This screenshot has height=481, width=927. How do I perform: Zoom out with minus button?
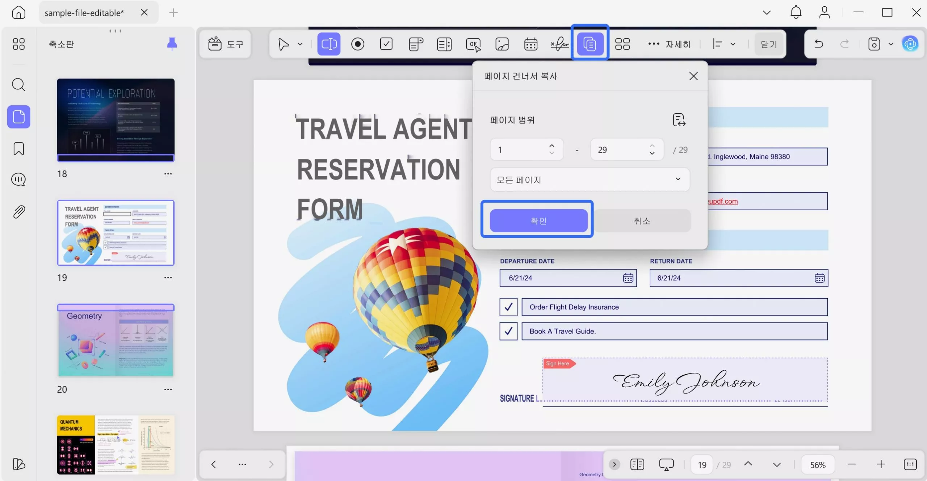[x=852, y=464]
